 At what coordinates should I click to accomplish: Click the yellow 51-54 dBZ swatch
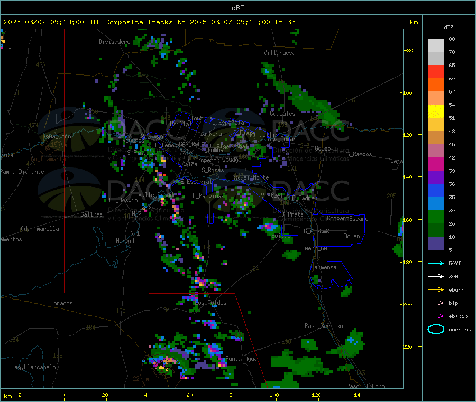point(436,111)
